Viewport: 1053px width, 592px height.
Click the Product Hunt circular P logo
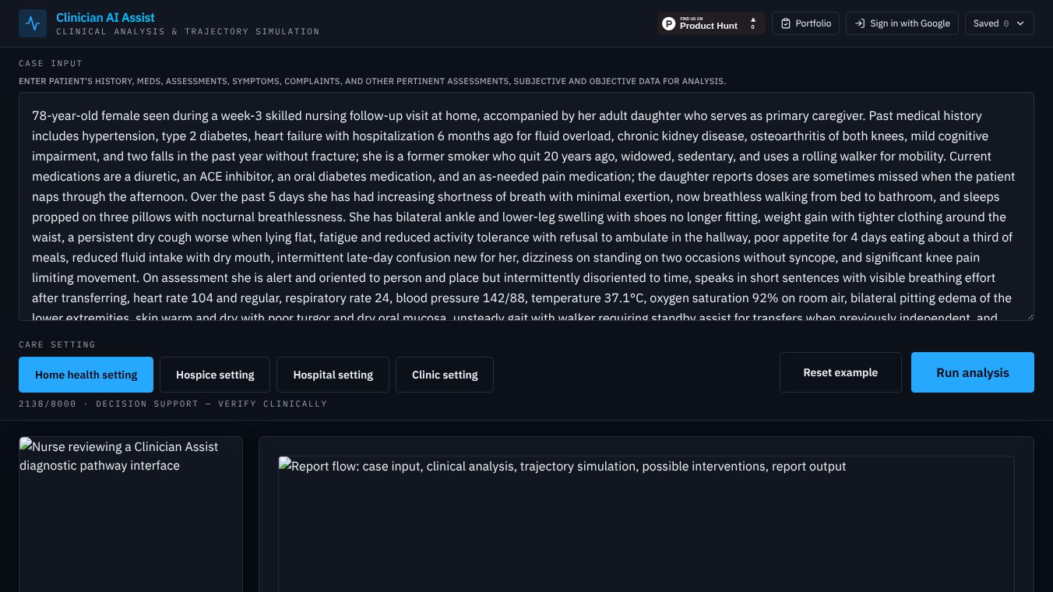[x=668, y=23]
